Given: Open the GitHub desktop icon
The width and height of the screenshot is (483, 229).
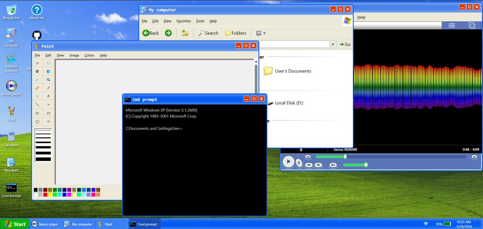Looking at the screenshot, I should (37, 35).
